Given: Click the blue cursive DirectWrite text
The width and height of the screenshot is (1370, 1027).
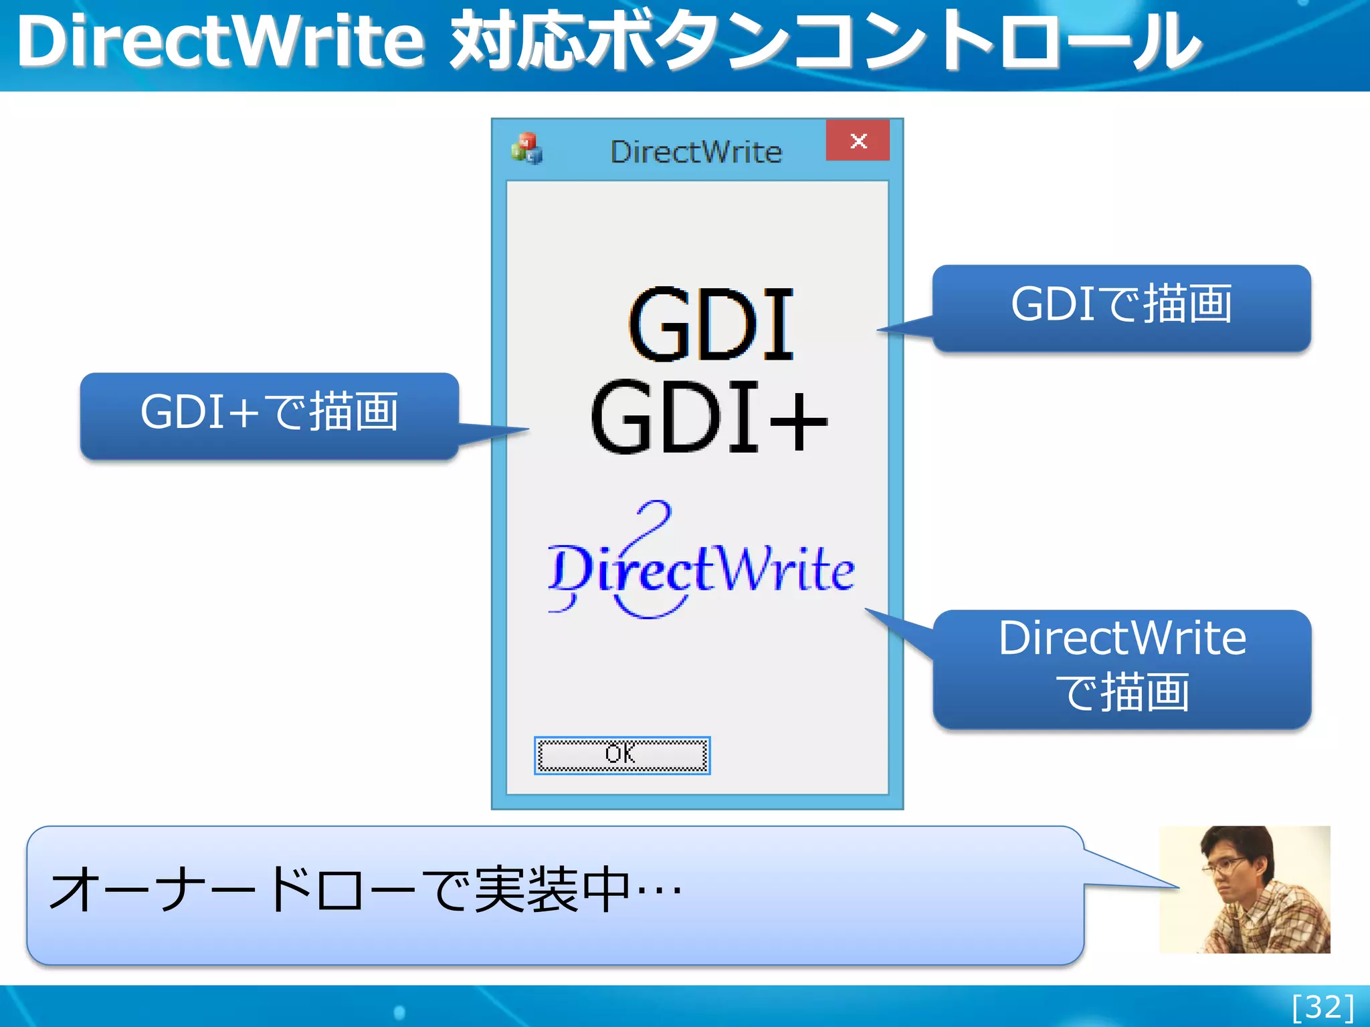Looking at the screenshot, I should (700, 560).
